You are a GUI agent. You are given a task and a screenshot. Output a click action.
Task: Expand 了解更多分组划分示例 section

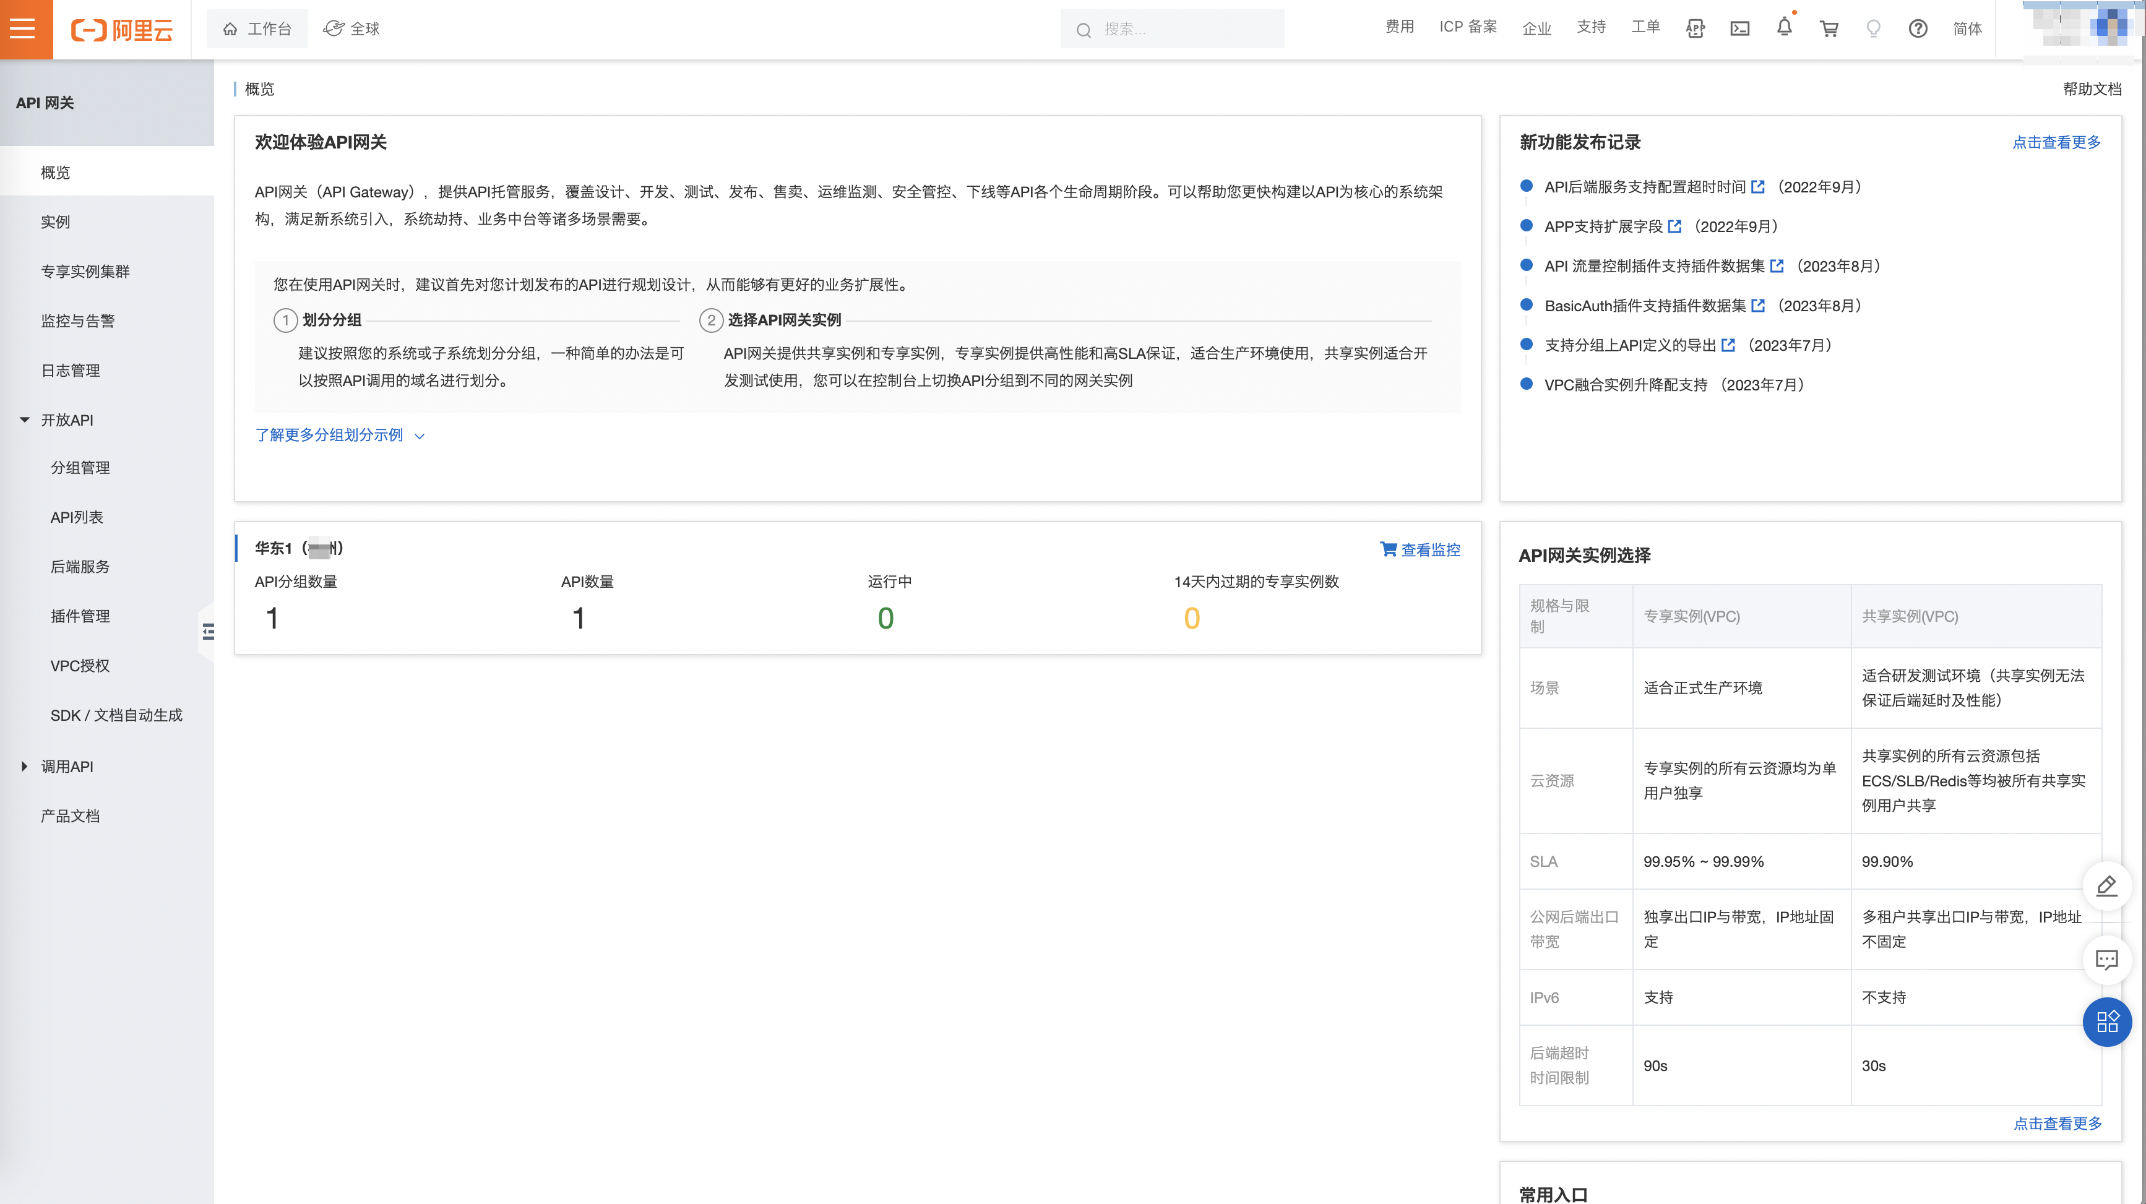[x=339, y=435]
